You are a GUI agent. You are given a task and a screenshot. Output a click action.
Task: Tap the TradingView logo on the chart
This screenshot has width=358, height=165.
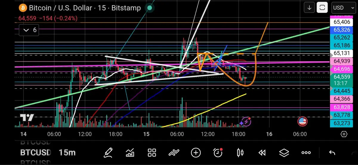tap(27, 118)
